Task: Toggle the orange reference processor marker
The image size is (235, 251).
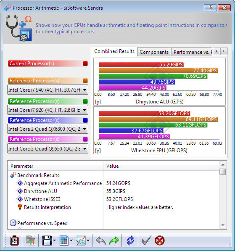Action: point(85,81)
